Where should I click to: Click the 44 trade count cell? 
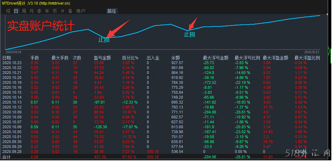(75, 137)
